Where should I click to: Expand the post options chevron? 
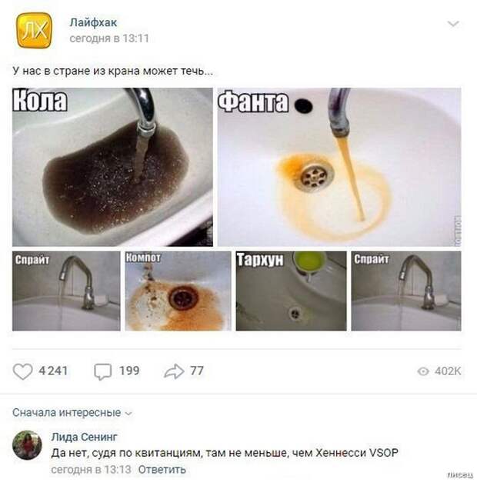453,24
